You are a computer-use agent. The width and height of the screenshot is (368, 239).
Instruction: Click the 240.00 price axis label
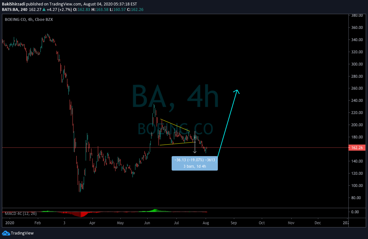click(357, 101)
